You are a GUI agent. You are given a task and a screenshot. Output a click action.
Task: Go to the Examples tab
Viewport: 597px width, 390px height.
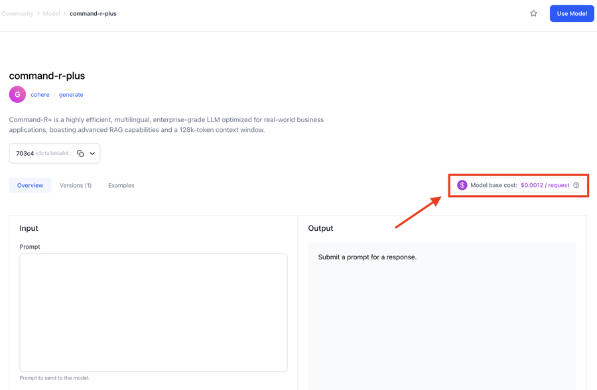coord(121,185)
